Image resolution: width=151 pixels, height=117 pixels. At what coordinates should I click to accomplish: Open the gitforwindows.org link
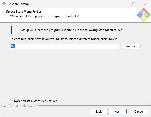pyautogui.click(x=19, y=106)
